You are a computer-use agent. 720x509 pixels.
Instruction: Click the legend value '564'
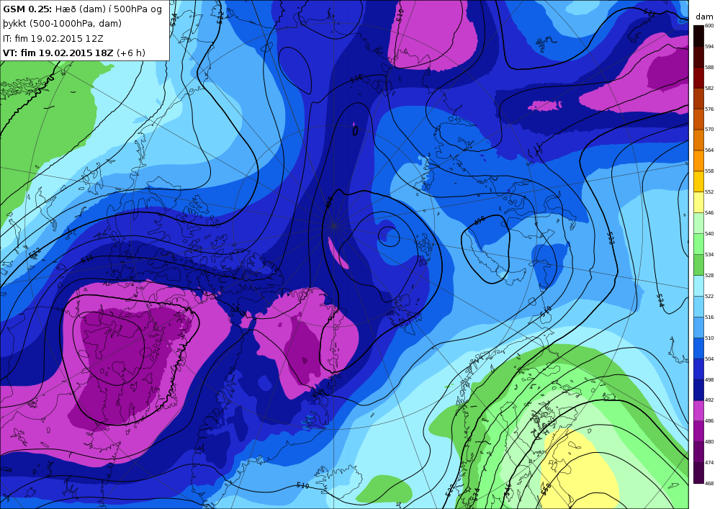709,150
